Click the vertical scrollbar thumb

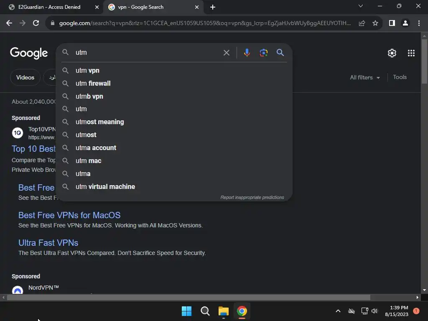pos(424,61)
